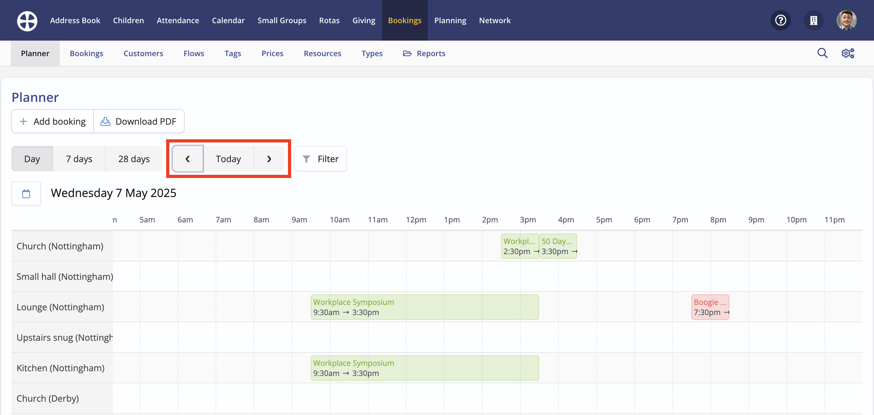Open the Resources tab
This screenshot has height=415, width=874.
click(x=322, y=53)
